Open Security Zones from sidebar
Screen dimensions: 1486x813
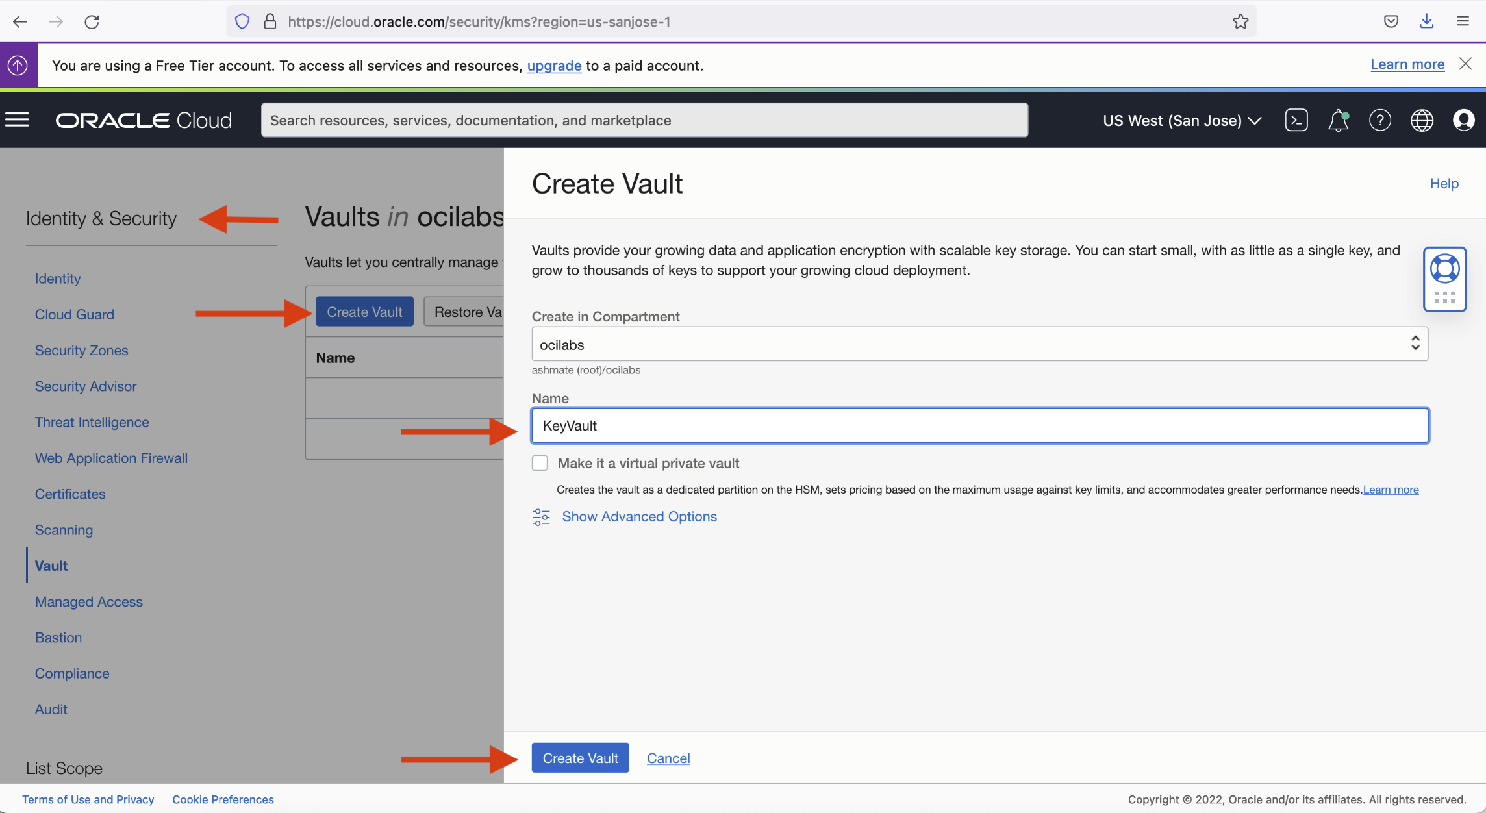[x=81, y=350]
